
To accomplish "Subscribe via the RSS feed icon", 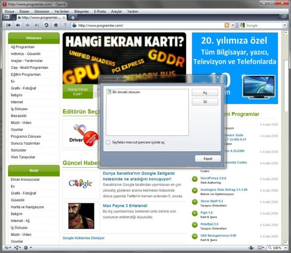I will click(x=227, y=25).
